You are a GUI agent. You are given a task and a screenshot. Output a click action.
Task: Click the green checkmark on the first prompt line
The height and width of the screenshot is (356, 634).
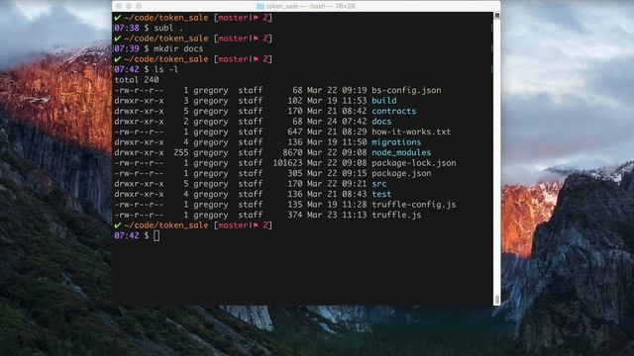118,18
